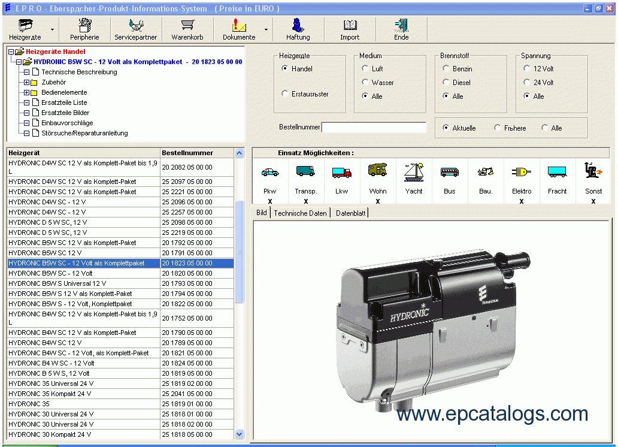Screen dimensions: 618x447
Task: Click the heater list scroll up arrow
Action: click(240, 153)
